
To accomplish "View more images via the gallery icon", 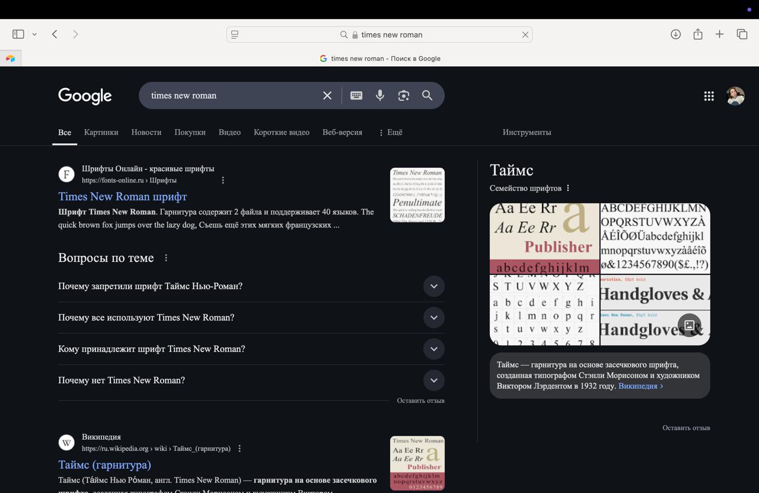I will pos(689,325).
